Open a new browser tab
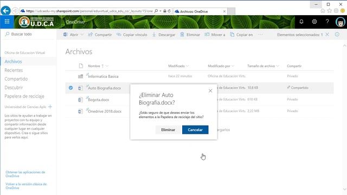347x195 pixels. click(x=232, y=11)
